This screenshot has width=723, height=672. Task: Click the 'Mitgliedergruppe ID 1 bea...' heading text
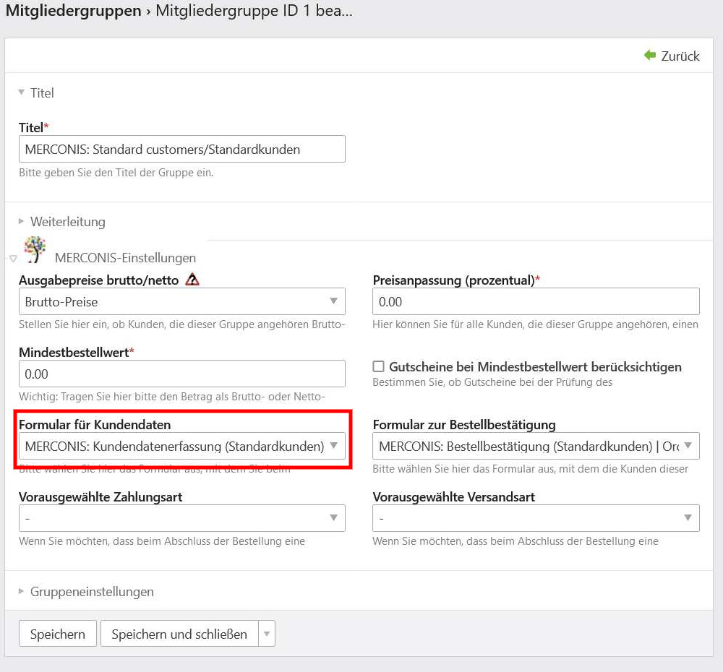click(254, 10)
